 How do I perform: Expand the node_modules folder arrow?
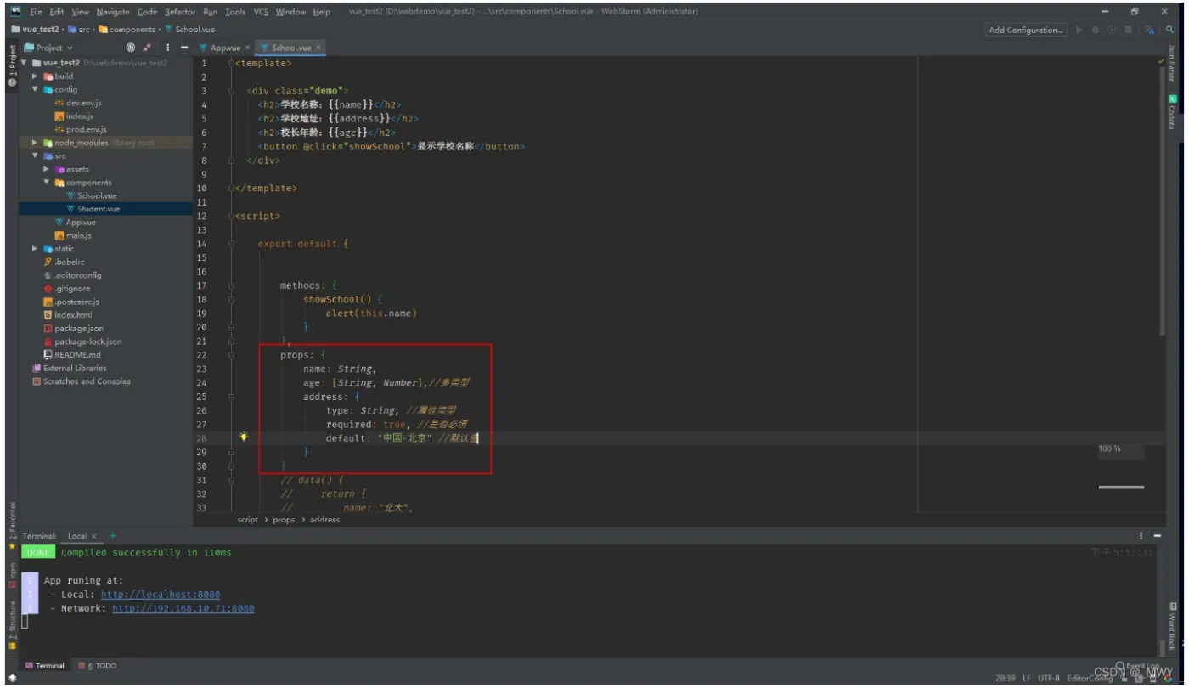click(35, 143)
